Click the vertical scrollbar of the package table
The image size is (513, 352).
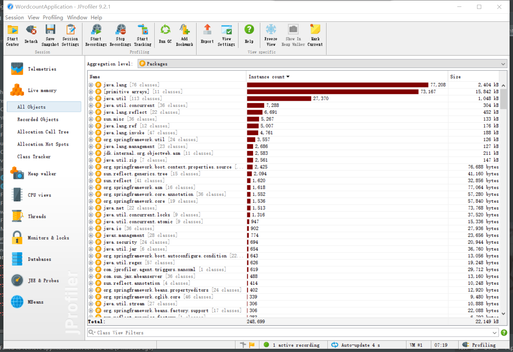[x=503, y=199]
